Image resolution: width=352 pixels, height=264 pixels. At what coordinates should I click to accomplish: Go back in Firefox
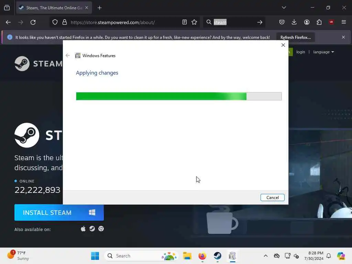pos(8,22)
